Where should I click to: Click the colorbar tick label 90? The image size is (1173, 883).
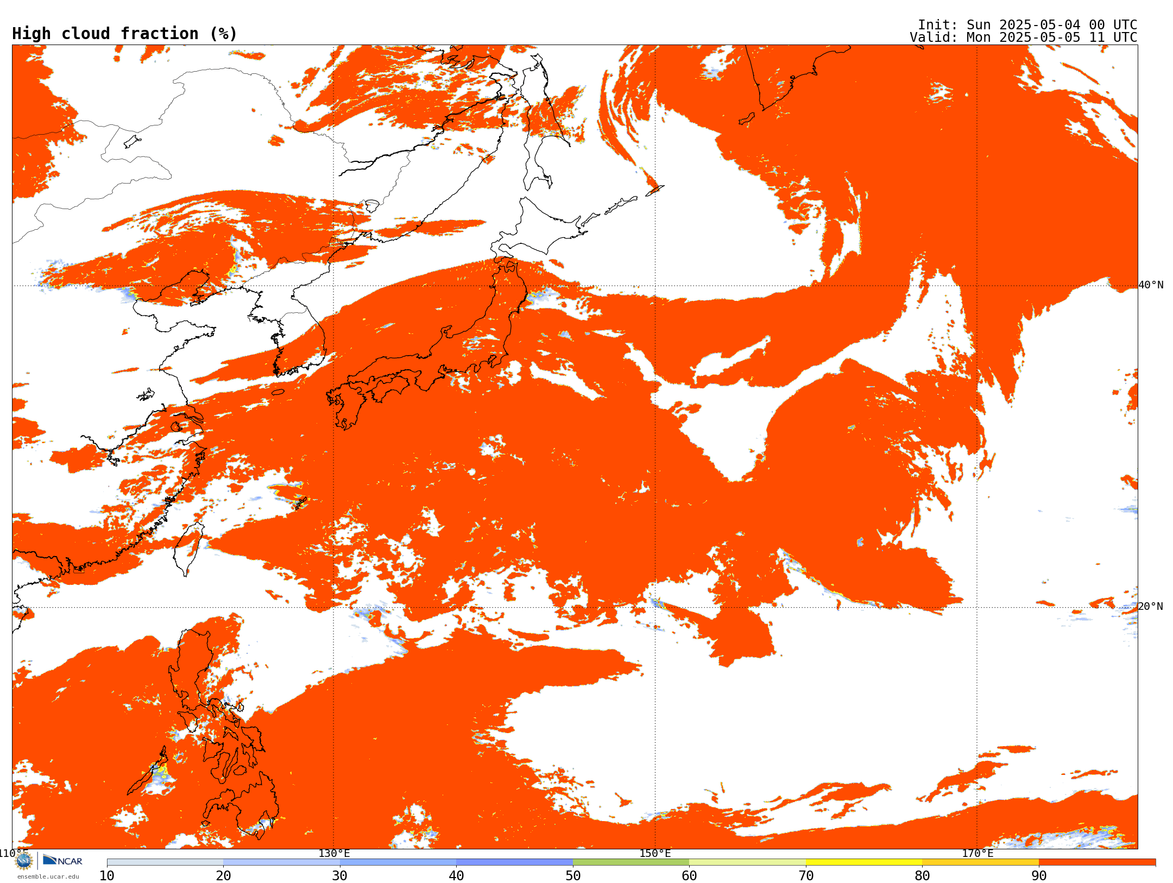pyautogui.click(x=1039, y=876)
